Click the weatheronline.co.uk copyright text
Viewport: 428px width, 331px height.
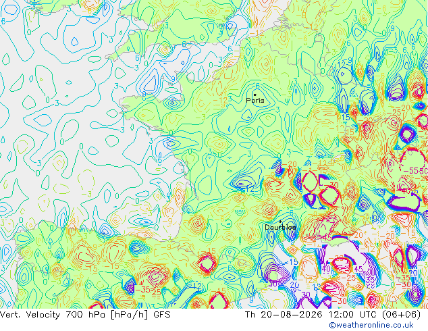(x=371, y=325)
